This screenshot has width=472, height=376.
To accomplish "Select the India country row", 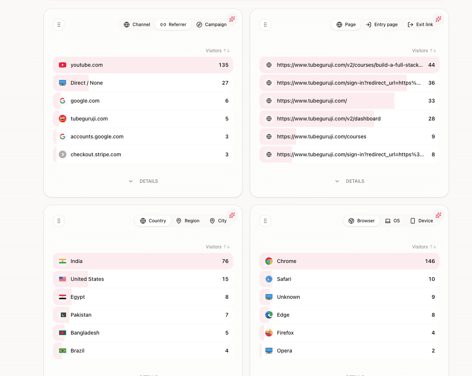I will tap(143, 261).
